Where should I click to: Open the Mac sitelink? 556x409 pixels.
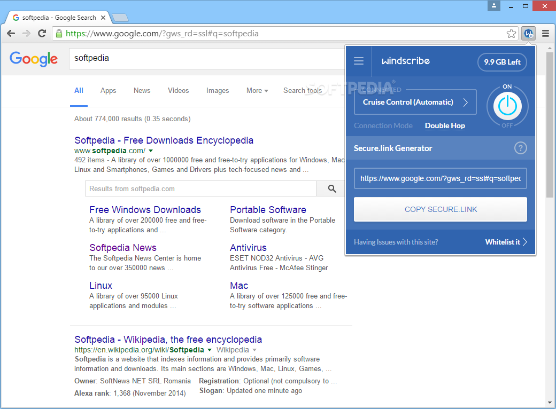[239, 286]
